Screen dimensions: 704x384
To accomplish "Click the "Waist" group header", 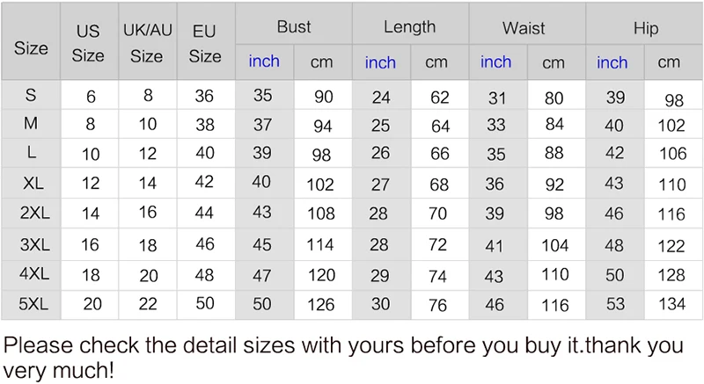I will 524,28.
